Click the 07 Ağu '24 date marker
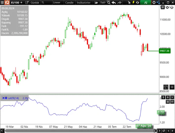175x133 pixels. pos(144,126)
